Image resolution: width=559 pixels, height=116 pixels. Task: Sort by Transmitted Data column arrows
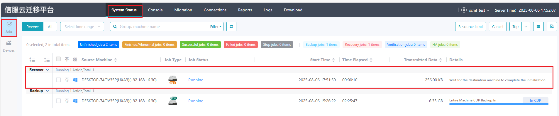(441, 60)
